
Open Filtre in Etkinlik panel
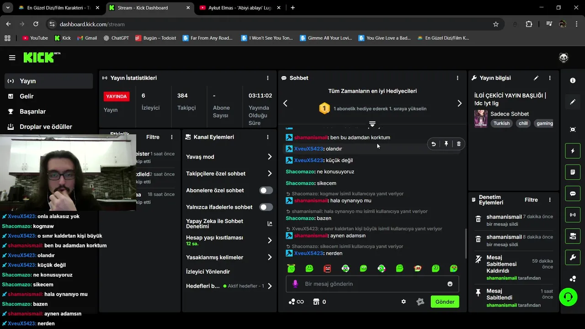point(153,137)
